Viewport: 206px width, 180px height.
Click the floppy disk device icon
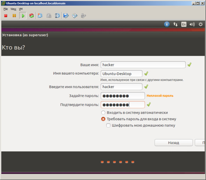pos(66,16)
